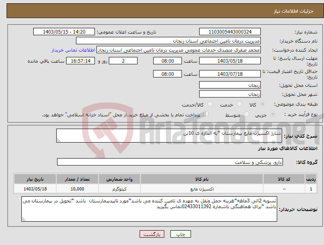
Task: Click the نام کالا column header
Action: coord(202,179)
